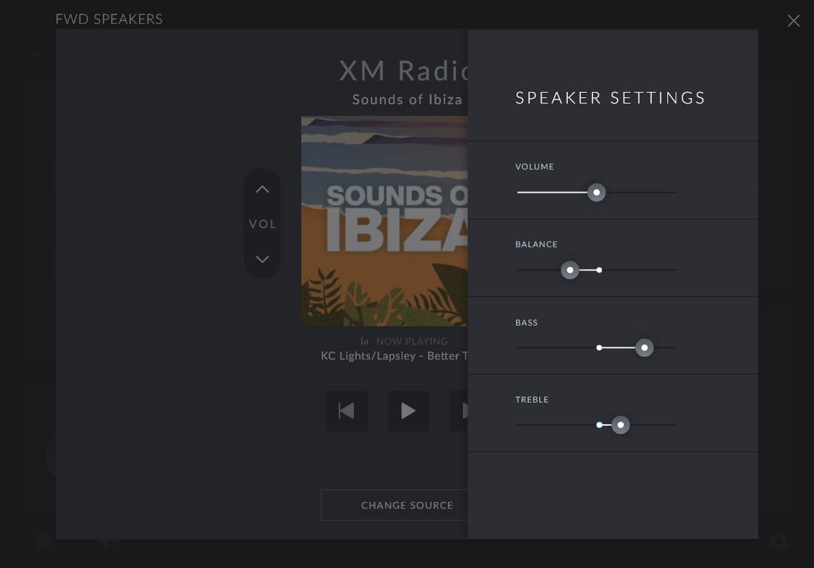Expand the chevron below FWD SPEAKERS title

35,54
